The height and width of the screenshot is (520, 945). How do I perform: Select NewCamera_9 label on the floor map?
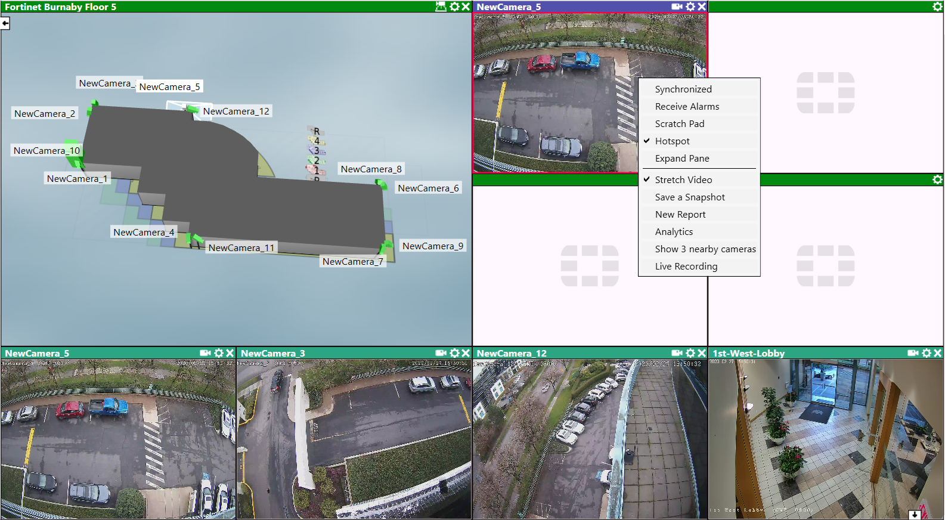[x=433, y=246]
